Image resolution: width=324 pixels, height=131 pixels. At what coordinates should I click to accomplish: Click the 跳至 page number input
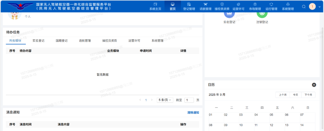[189, 100]
